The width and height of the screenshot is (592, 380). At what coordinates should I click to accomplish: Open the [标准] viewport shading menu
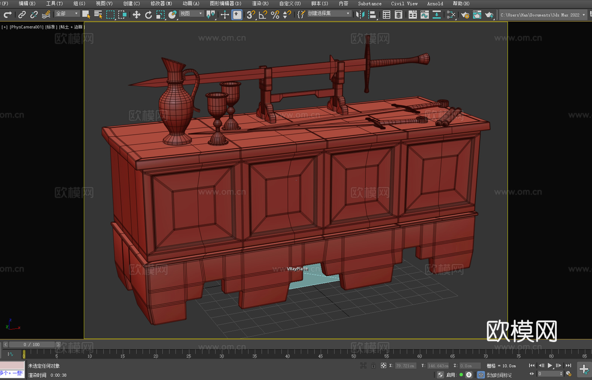[x=51, y=27]
